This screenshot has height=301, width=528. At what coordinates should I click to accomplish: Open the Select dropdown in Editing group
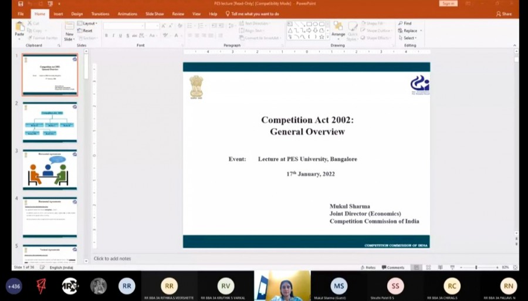[x=409, y=38]
